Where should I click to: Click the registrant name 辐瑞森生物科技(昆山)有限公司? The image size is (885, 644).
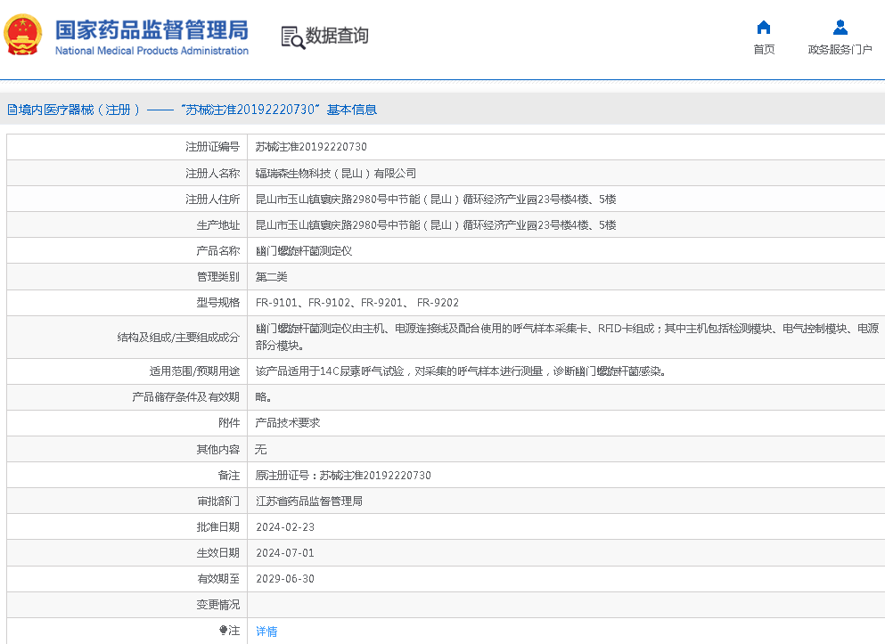(336, 174)
